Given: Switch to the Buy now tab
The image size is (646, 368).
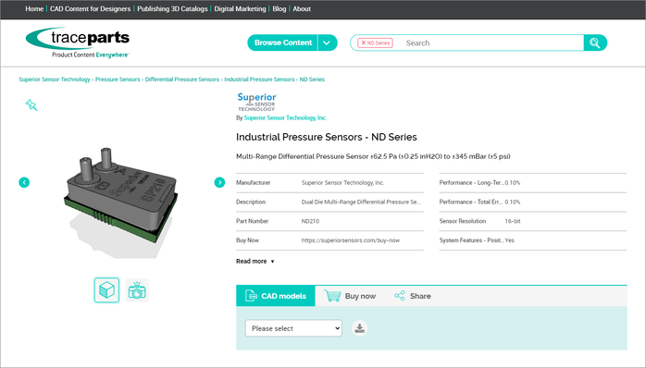Looking at the screenshot, I should coord(350,296).
